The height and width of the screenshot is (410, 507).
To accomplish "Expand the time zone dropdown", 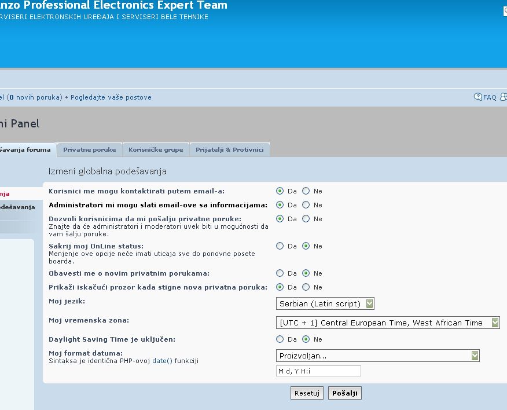I will click(x=388, y=323).
